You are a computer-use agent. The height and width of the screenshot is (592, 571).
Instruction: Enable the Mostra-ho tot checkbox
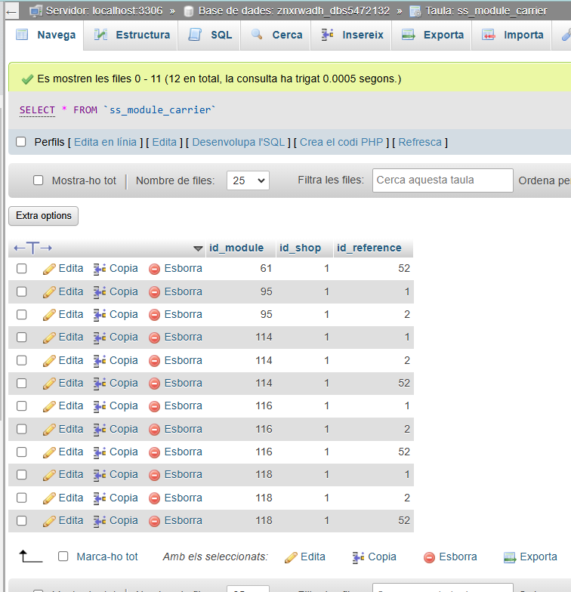[38, 180]
